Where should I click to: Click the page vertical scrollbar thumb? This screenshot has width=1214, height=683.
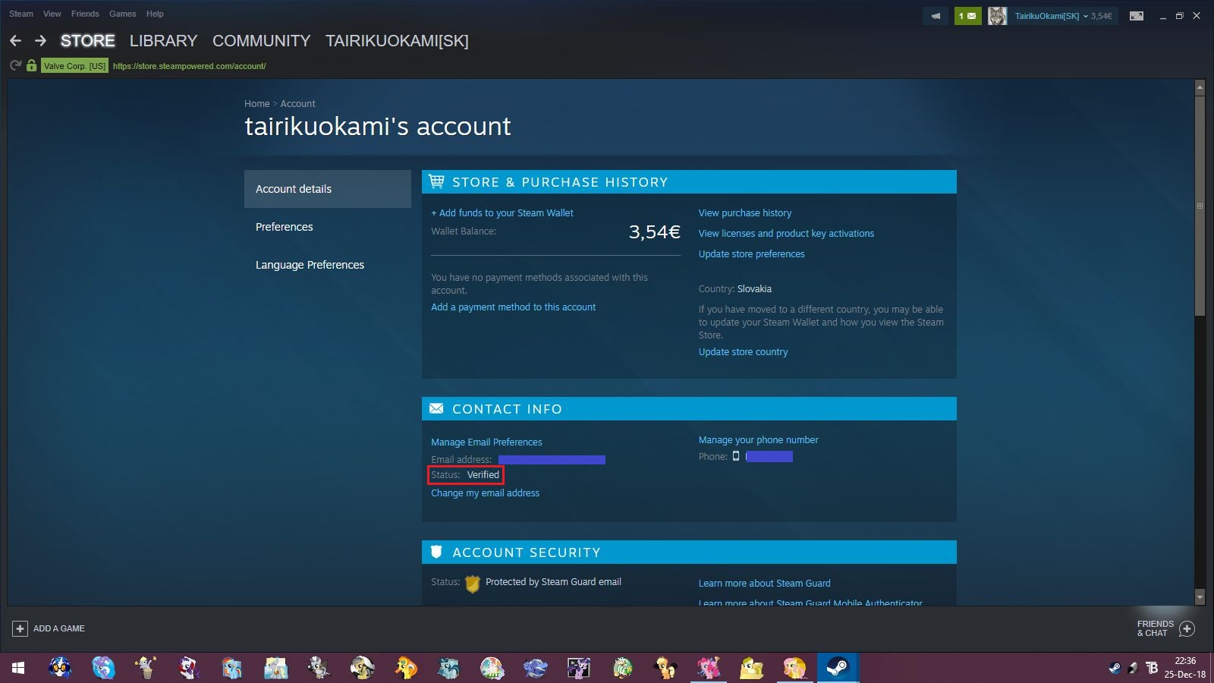tap(1200, 205)
